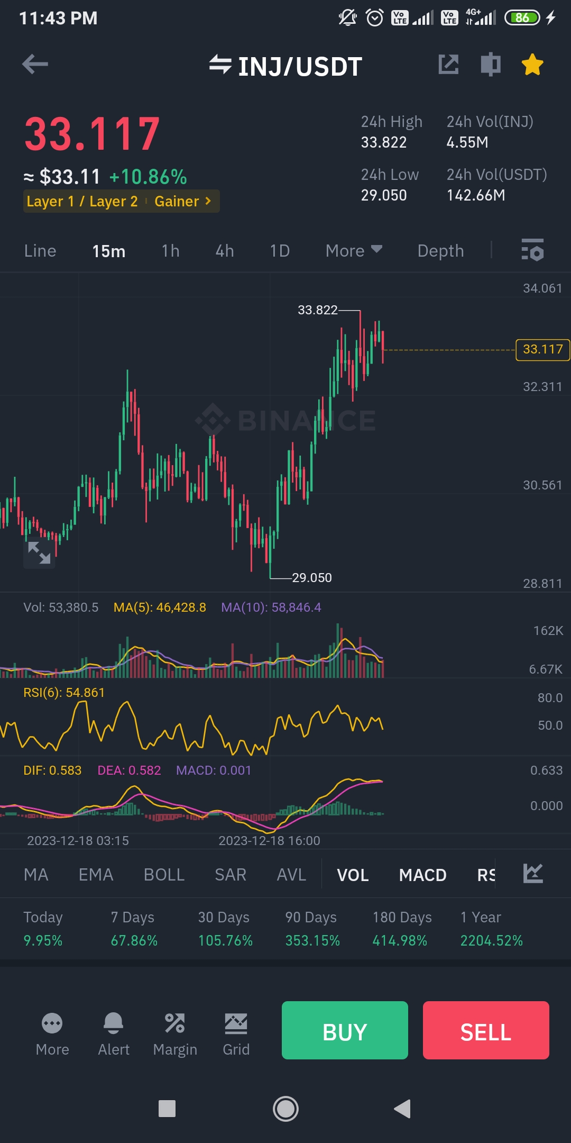
Task: Tap the 24h Vol(INJ) 4.55M value
Action: point(467,142)
